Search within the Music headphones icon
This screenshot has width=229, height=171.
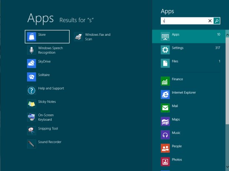click(165, 135)
